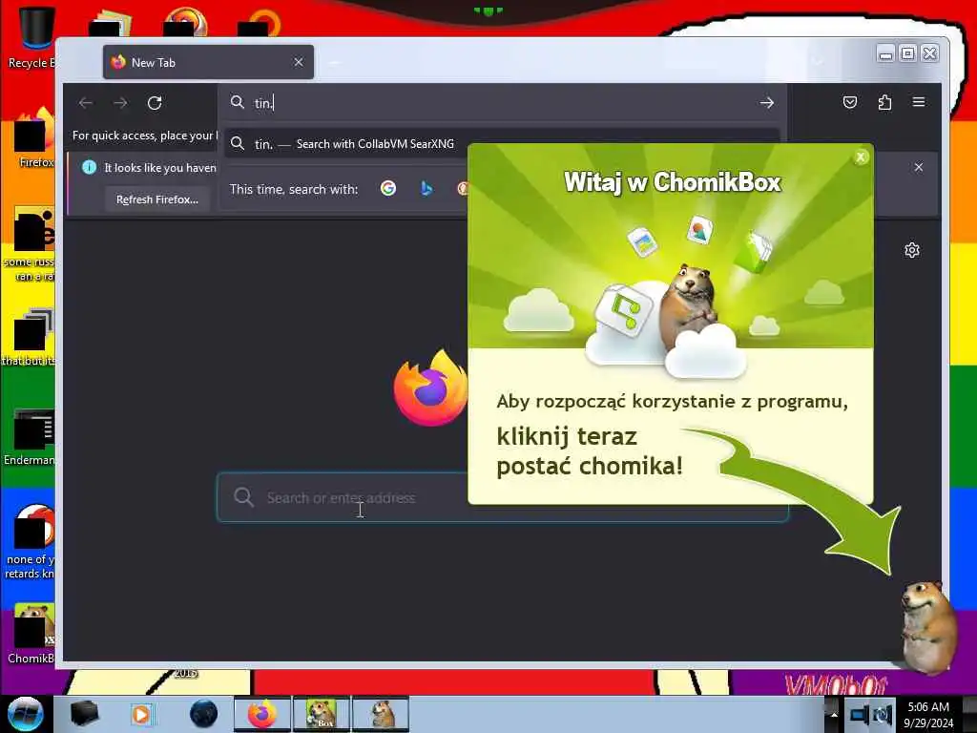This screenshot has height=733, width=977.
Task: Click the address bar showing tin.
Action: coord(502,103)
